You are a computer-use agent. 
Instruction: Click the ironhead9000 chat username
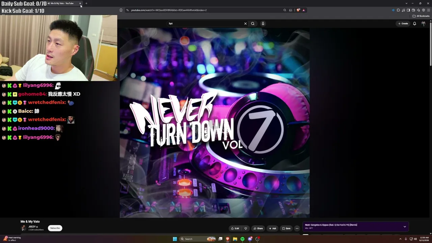pyautogui.click(x=36, y=128)
